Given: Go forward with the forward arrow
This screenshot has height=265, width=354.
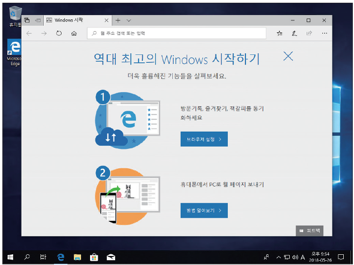Looking at the screenshot, I should tap(44, 33).
